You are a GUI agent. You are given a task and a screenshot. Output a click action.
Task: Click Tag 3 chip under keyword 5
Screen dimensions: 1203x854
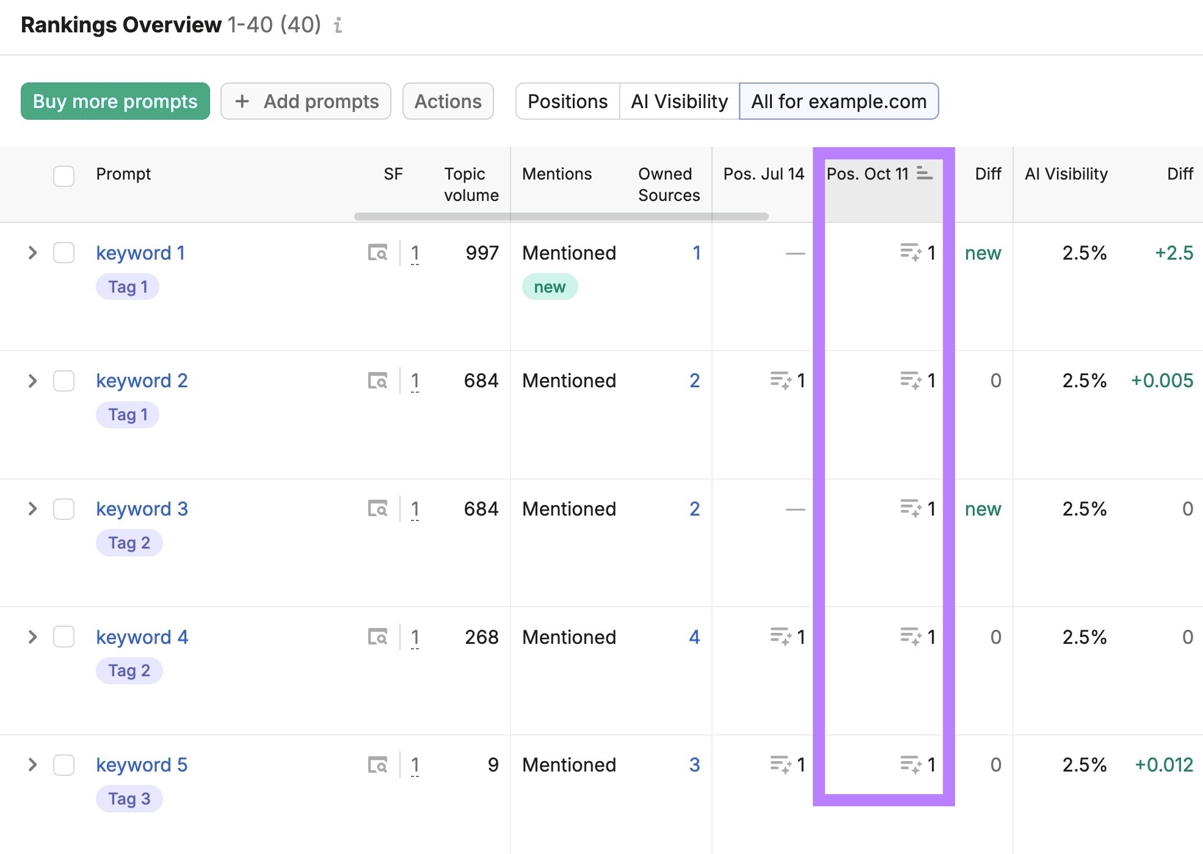coord(129,798)
